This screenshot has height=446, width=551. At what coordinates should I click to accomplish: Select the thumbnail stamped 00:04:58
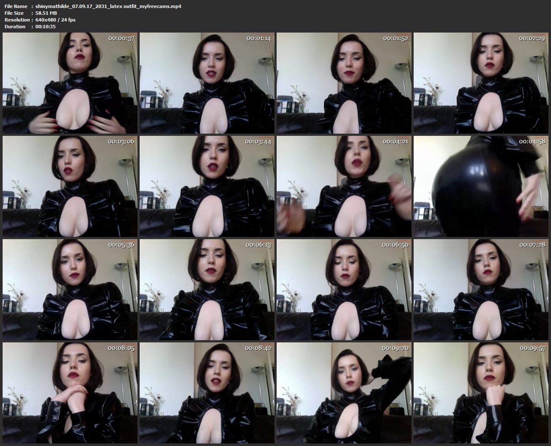[x=481, y=186]
